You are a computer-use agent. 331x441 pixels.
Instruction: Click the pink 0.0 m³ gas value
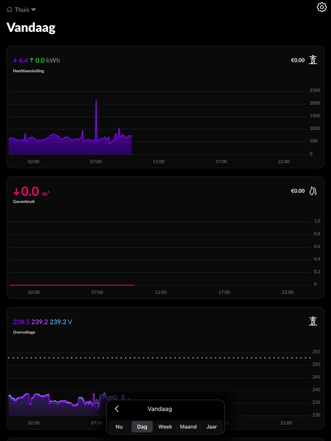pos(31,191)
